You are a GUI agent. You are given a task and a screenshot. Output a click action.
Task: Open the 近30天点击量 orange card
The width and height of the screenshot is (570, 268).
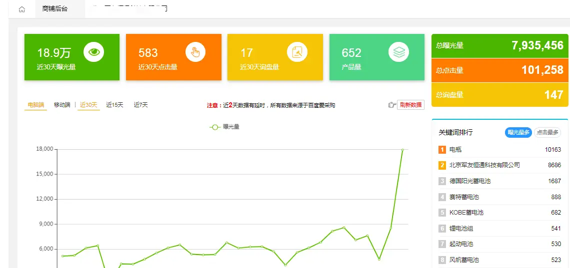174,57
